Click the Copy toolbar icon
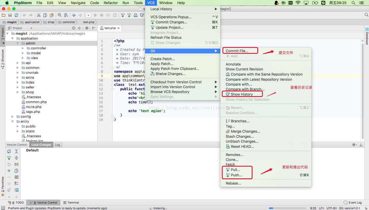This screenshot has height=210, width=369. [45, 15]
